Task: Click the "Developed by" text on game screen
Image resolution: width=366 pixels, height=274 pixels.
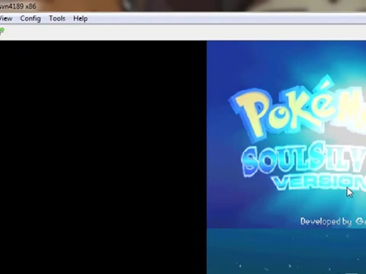Action: [x=326, y=221]
